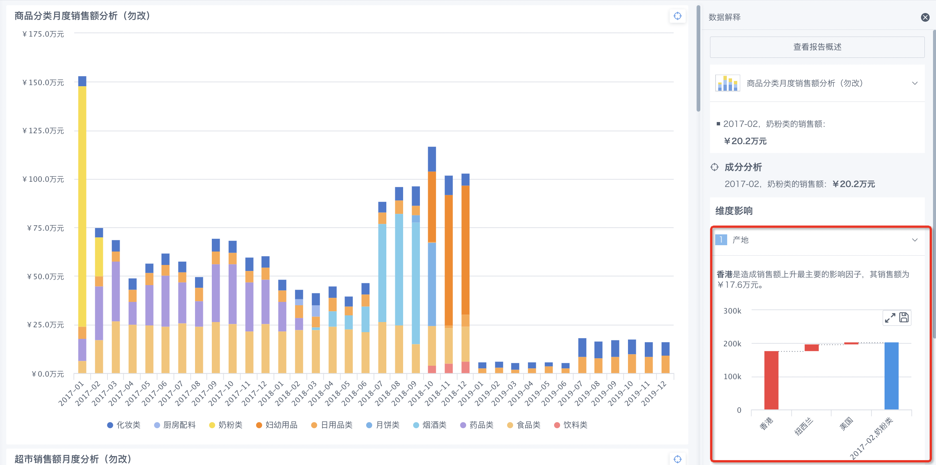Click the light blue 烟酒类 segment of 2018-08 bar
The width and height of the screenshot is (936, 465).
[x=399, y=269]
